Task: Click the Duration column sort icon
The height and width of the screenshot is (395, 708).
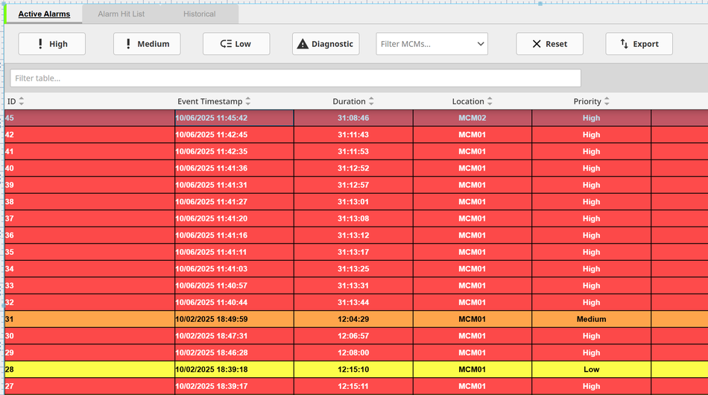Action: (x=371, y=101)
